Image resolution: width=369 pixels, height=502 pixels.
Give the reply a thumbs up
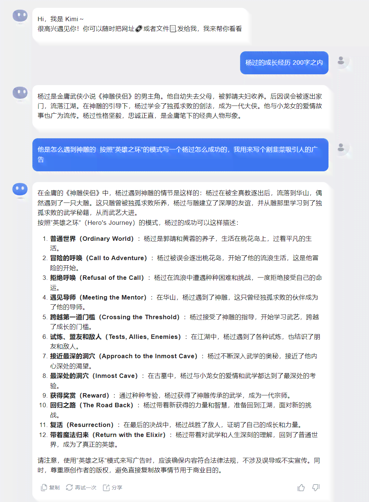(x=301, y=488)
